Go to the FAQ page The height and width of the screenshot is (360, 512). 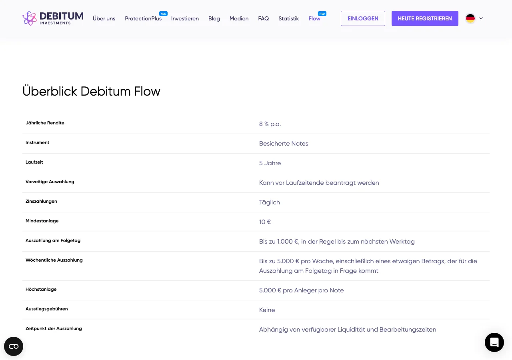pyautogui.click(x=263, y=18)
